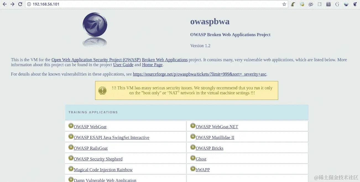Open the OWASP Security Shepherd link

[x=98, y=159]
